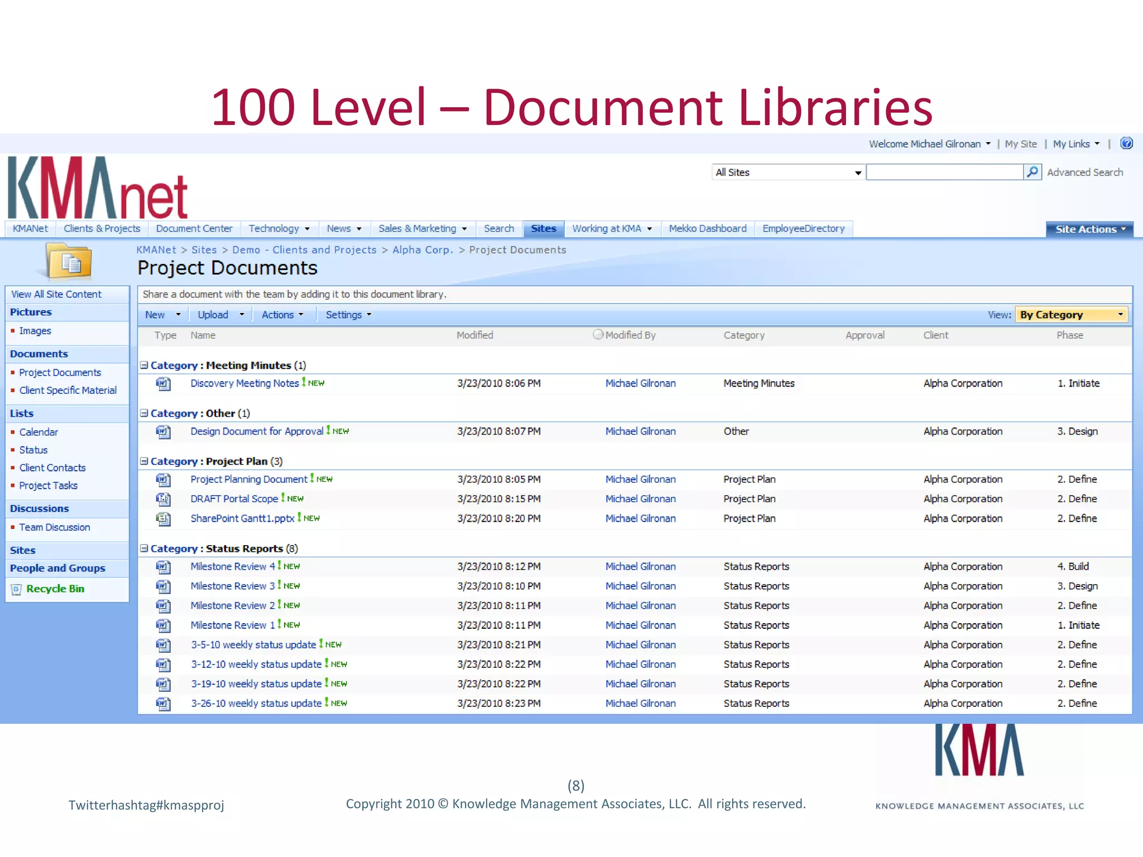
Task: Click the KMAnet logo
Action: [x=98, y=187]
